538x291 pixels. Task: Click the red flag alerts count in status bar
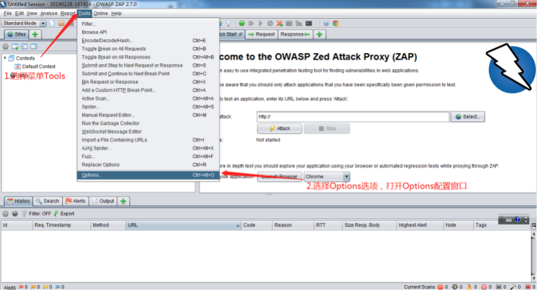coord(23,287)
